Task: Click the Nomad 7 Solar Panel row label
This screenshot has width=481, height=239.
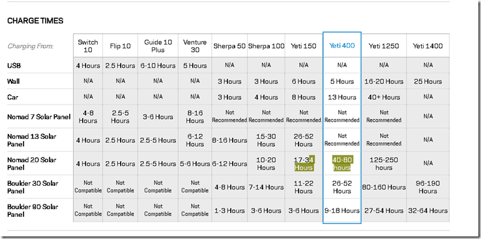Action: click(39, 117)
